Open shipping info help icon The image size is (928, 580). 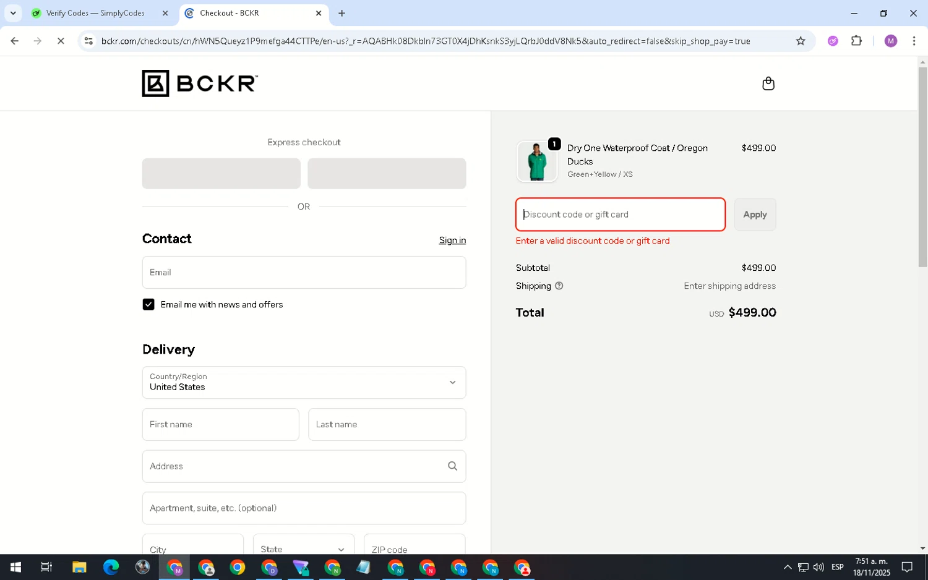tap(559, 286)
